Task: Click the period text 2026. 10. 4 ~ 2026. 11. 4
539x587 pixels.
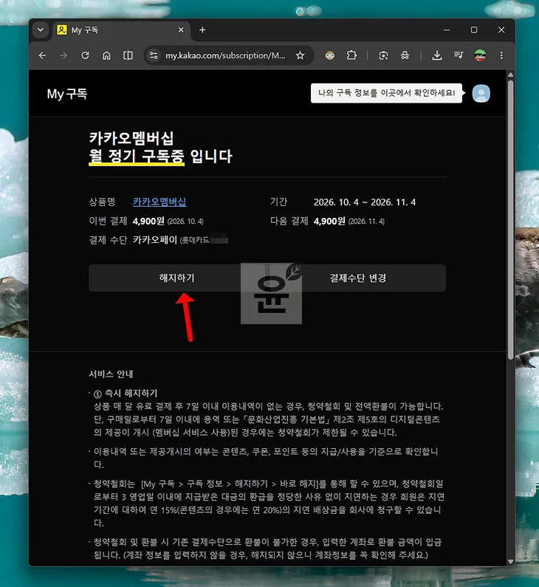Action: (365, 202)
